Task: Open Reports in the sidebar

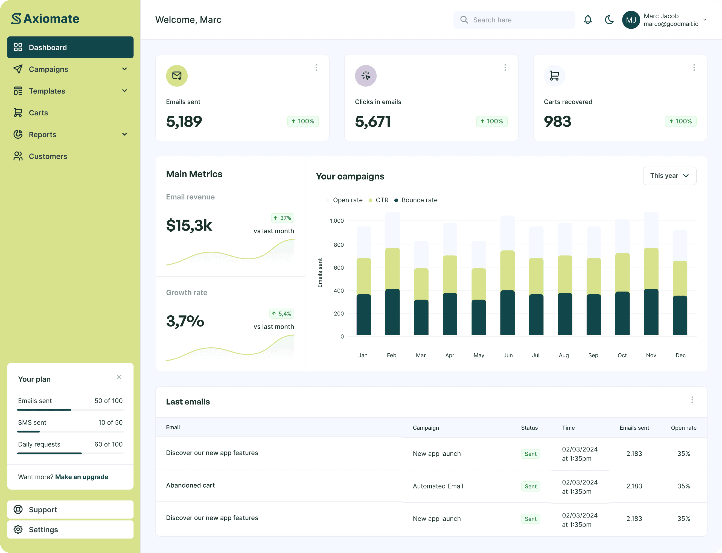Action: point(71,134)
